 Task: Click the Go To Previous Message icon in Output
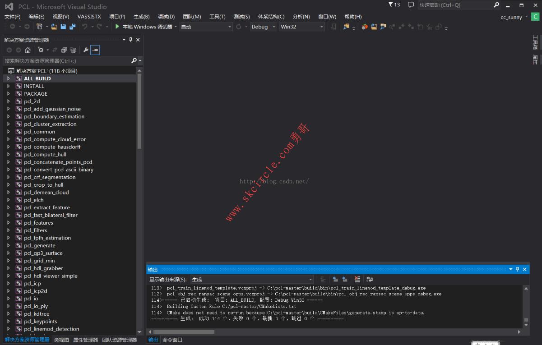pyautogui.click(x=335, y=280)
